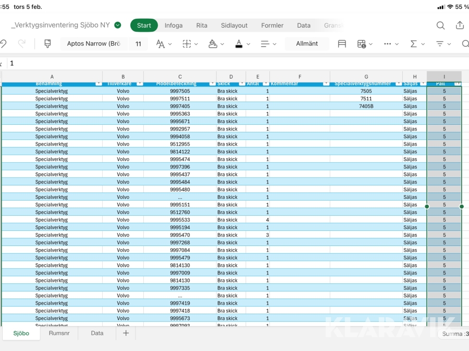469x351 pixels.
Task: Tap the green saved-status checkmark icon
Action: 118,25
